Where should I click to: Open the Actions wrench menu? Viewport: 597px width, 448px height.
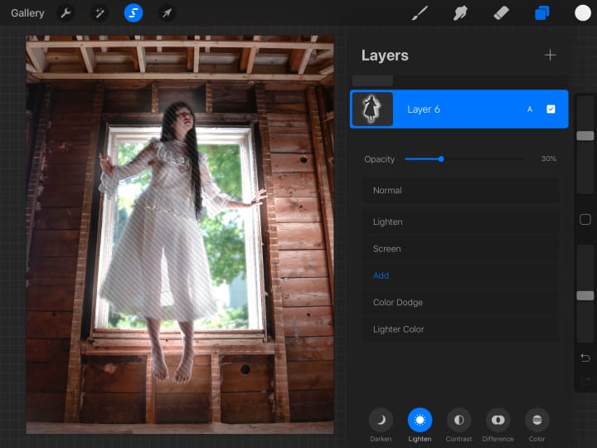pyautogui.click(x=66, y=13)
